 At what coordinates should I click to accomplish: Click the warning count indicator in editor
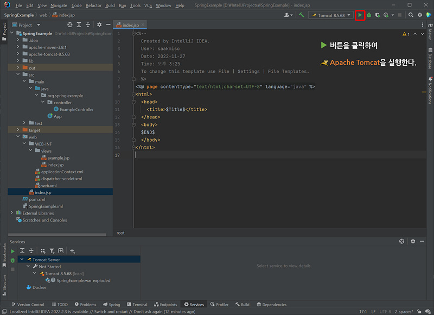406,34
